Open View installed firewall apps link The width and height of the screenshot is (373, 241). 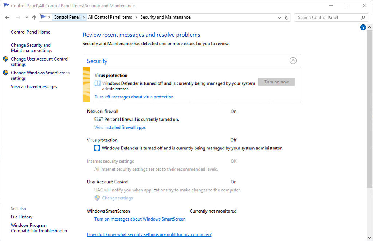coord(120,128)
